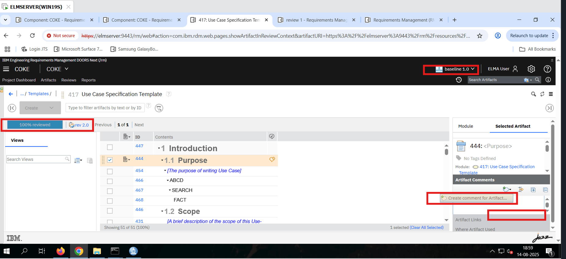Click the Chrome profile avatar icon

coord(498,36)
